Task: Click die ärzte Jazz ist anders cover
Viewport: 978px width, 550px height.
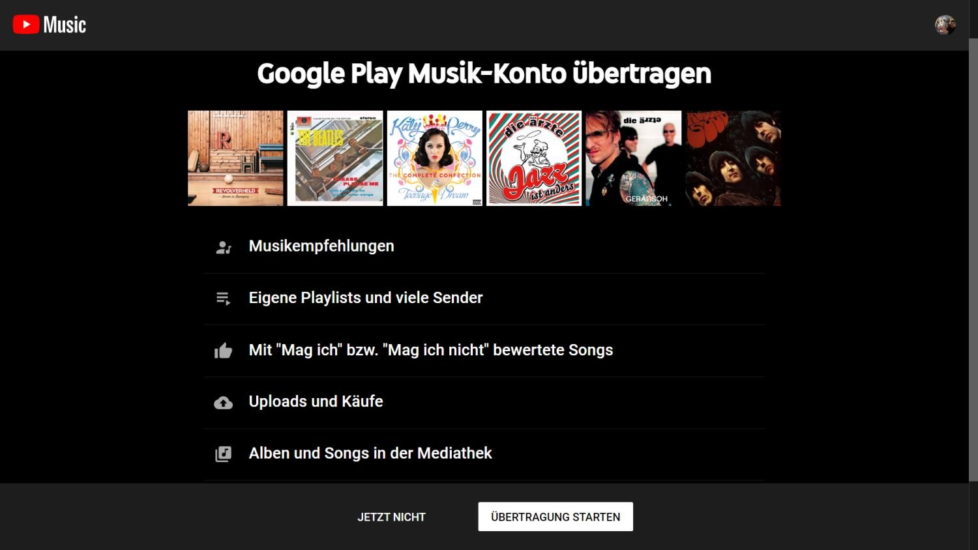Action: pos(534,158)
